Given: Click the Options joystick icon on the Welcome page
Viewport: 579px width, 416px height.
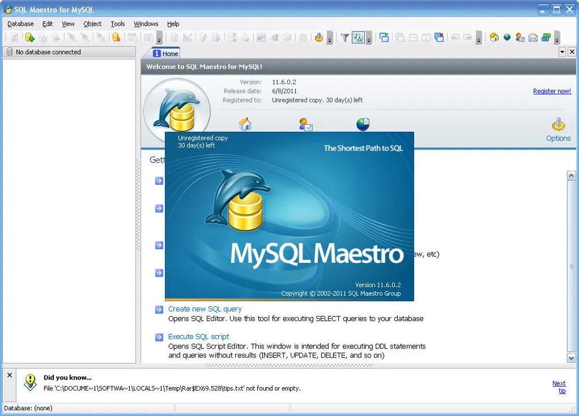Looking at the screenshot, I should pyautogui.click(x=558, y=125).
